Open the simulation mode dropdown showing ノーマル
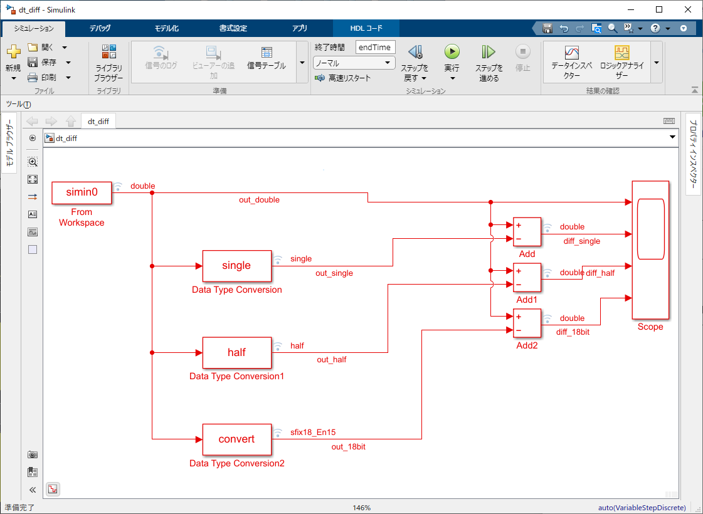Viewport: 703px width, 514px height. tap(354, 63)
